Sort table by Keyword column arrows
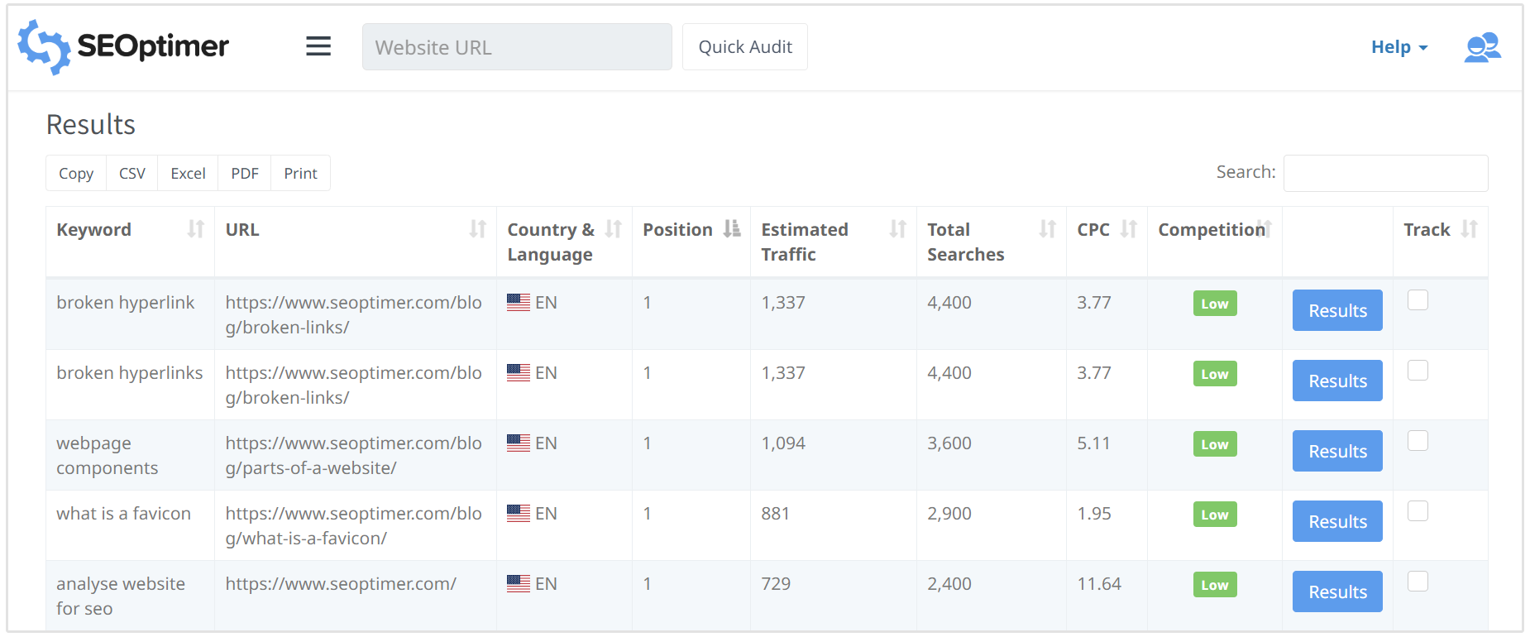Screen dimensions: 1530x637 point(196,229)
